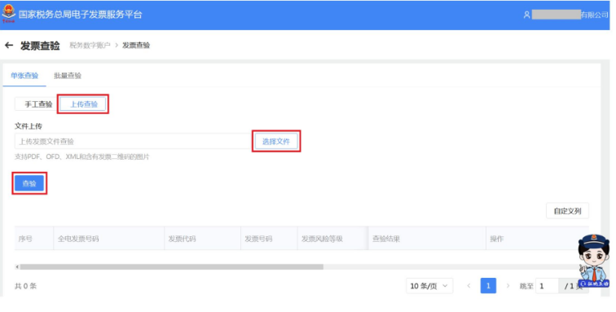Click the 选择文件 button
616x312 pixels.
[276, 142]
